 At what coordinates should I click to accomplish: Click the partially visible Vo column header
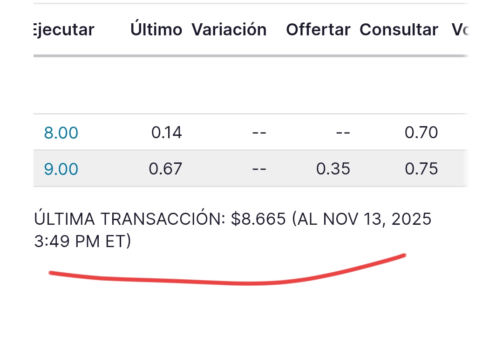(460, 30)
